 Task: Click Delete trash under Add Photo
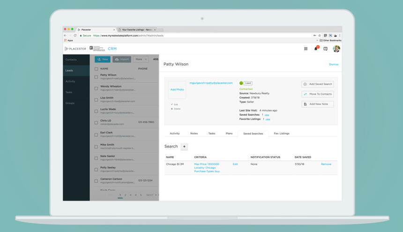pyautogui.click(x=176, y=109)
